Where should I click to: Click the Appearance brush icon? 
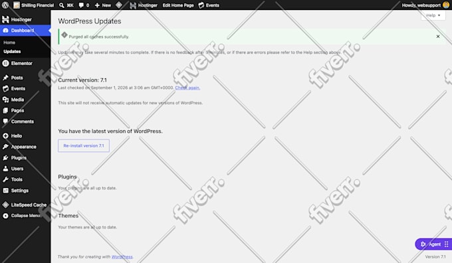point(5,147)
